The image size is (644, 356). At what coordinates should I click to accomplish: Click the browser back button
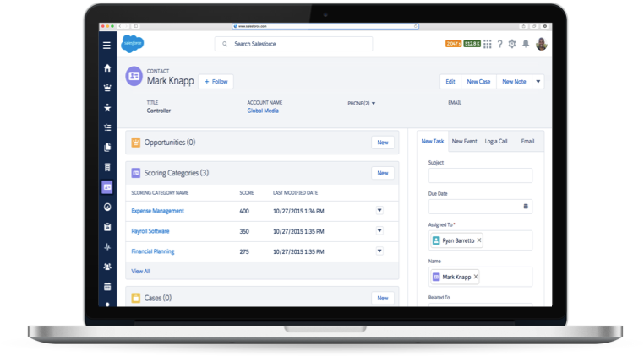[x=120, y=26]
